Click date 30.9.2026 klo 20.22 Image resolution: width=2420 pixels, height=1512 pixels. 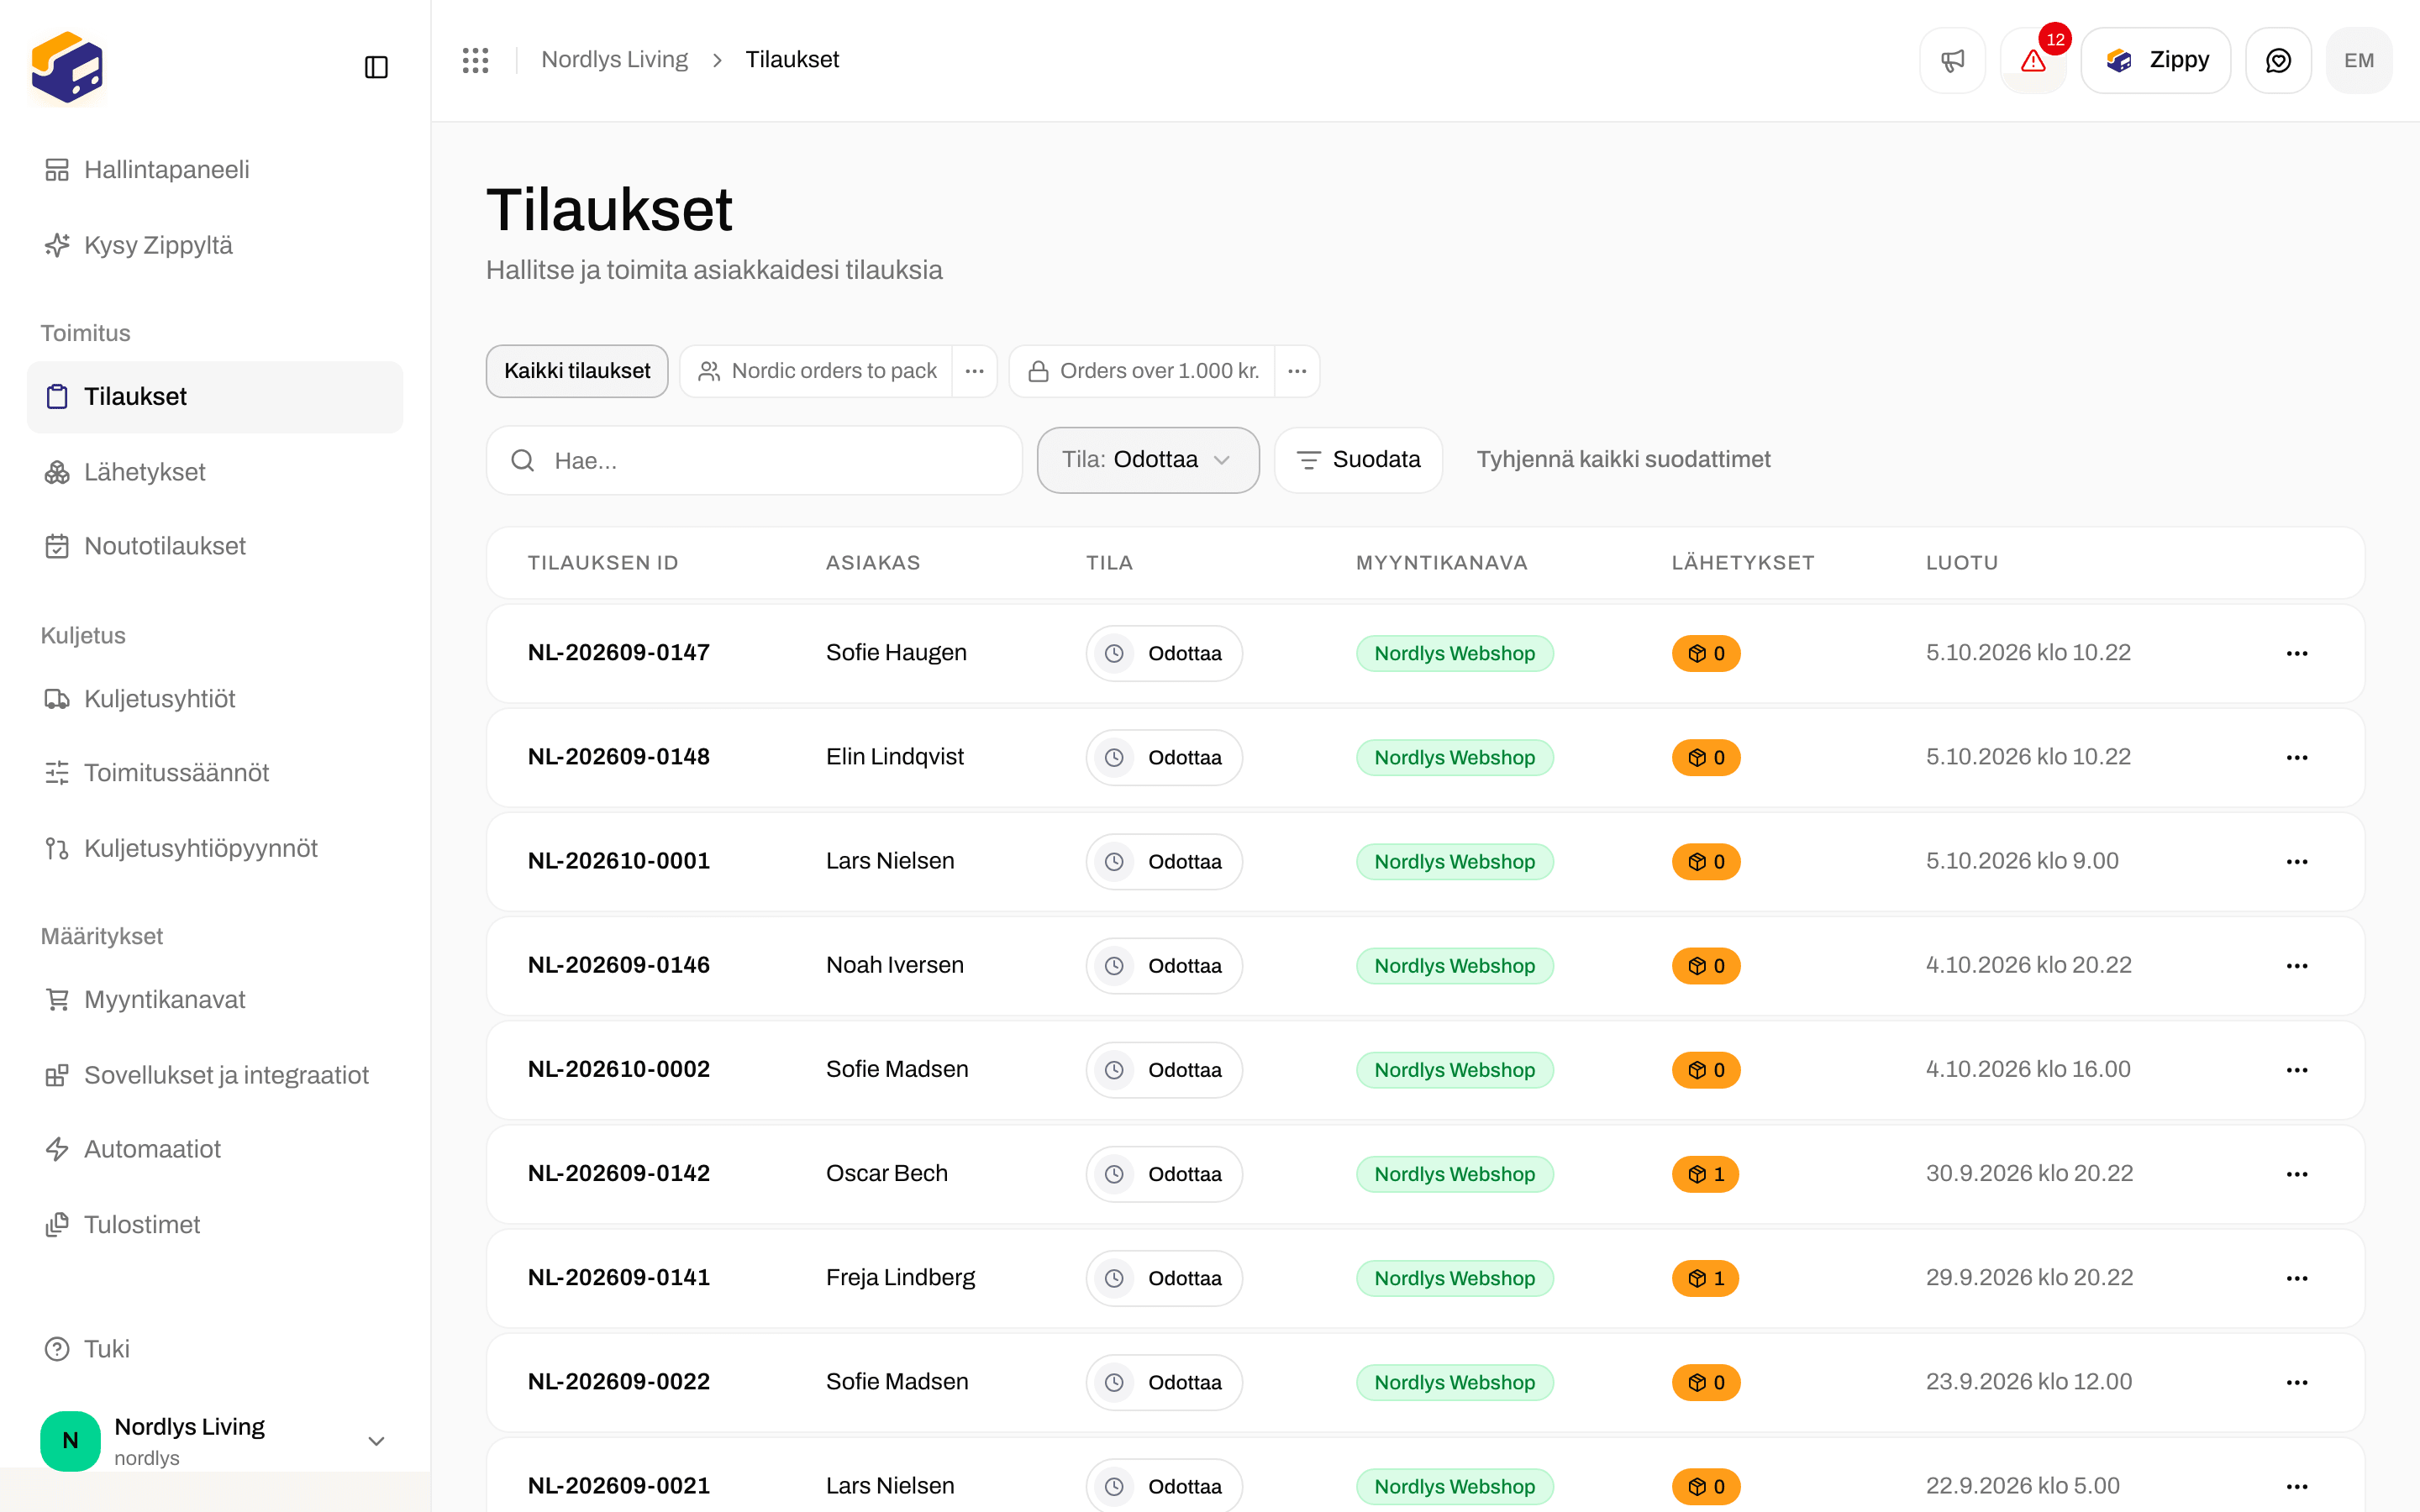(2029, 1173)
